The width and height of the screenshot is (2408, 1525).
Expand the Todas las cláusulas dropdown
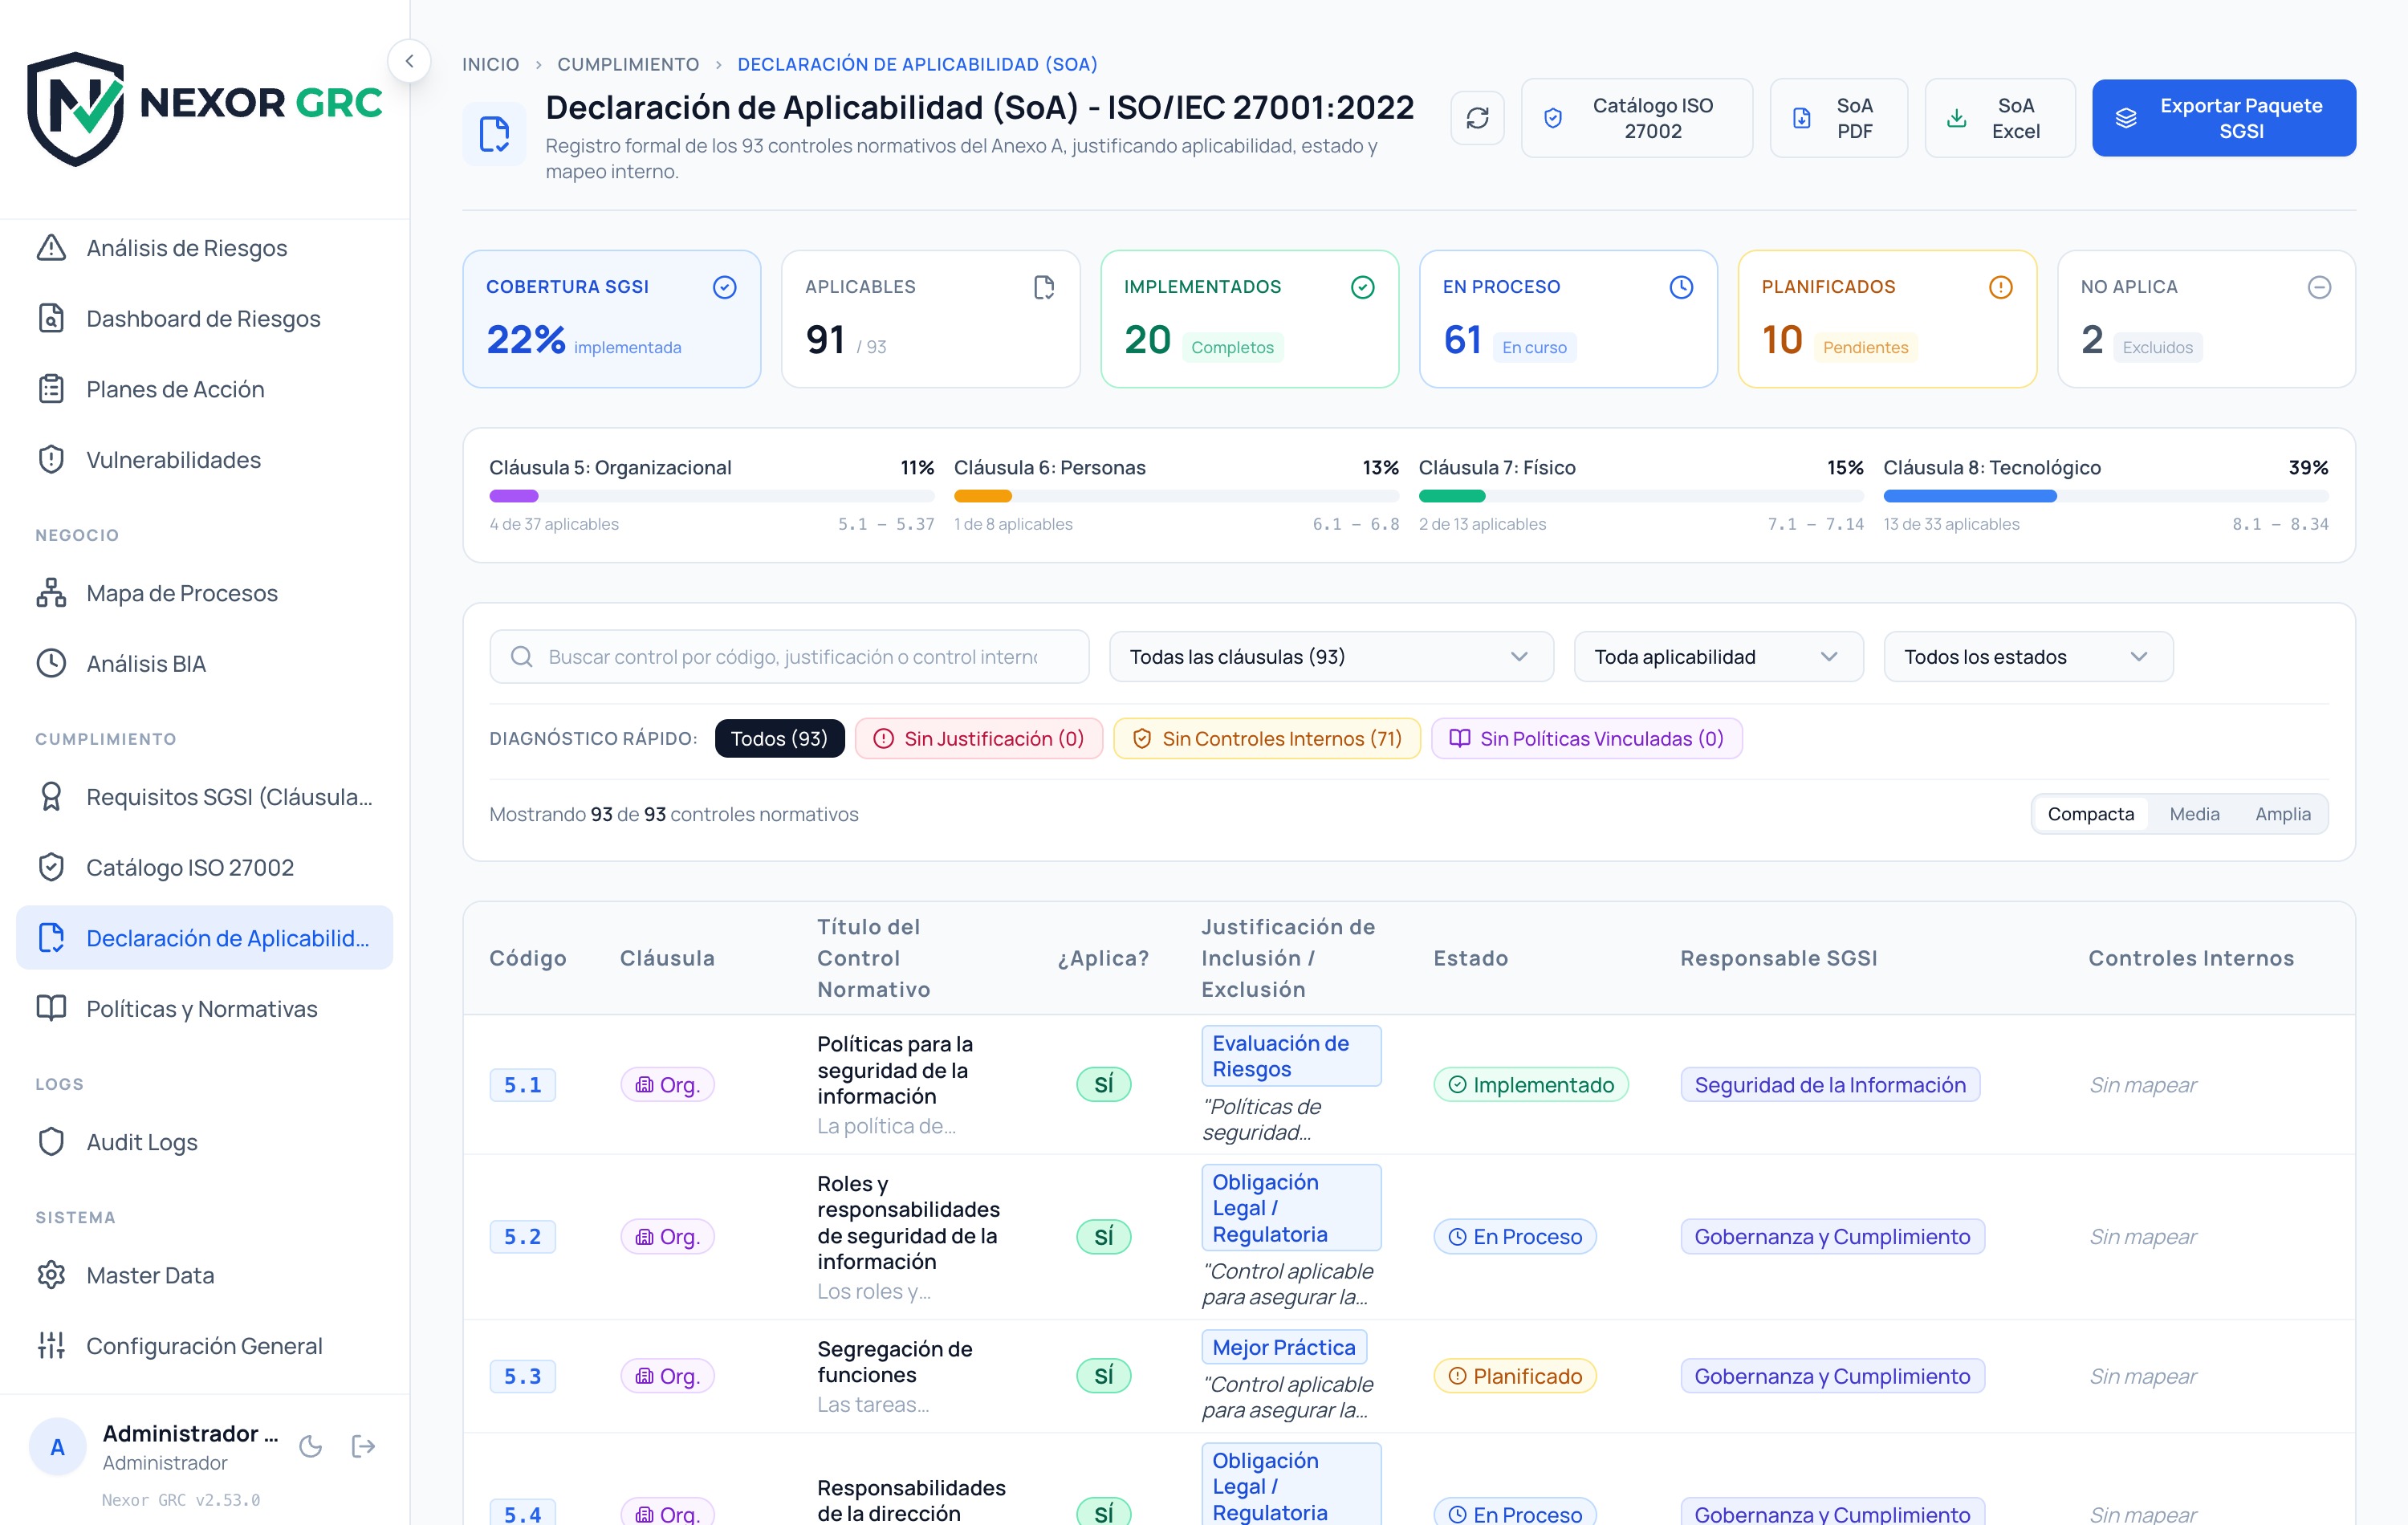(x=1331, y=656)
